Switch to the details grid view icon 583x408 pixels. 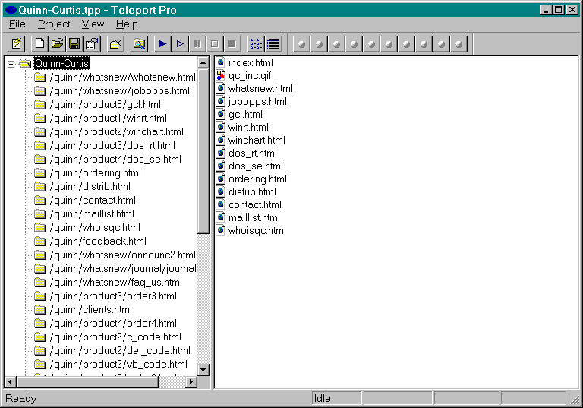(273, 44)
